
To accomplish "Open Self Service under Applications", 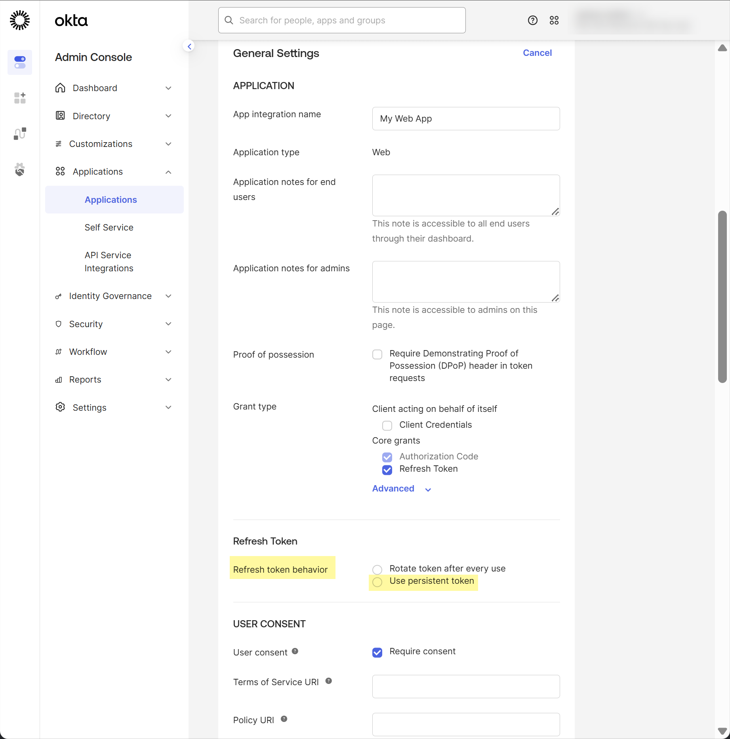I will pyautogui.click(x=109, y=227).
